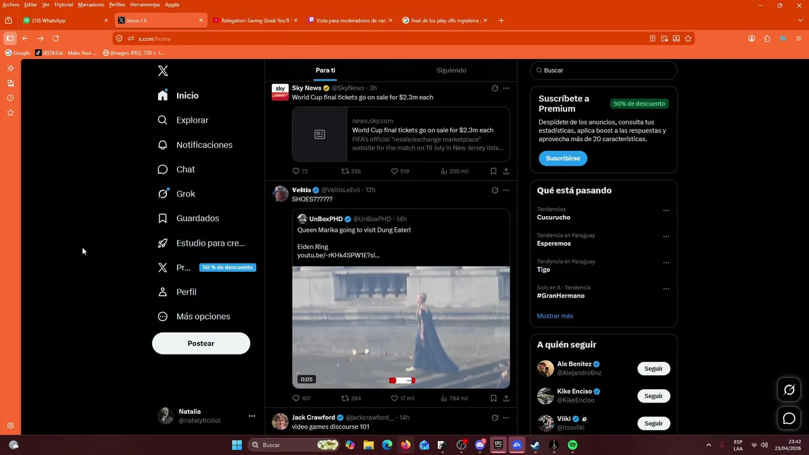Share the Sky News post
809x455 pixels.
pyautogui.click(x=506, y=171)
